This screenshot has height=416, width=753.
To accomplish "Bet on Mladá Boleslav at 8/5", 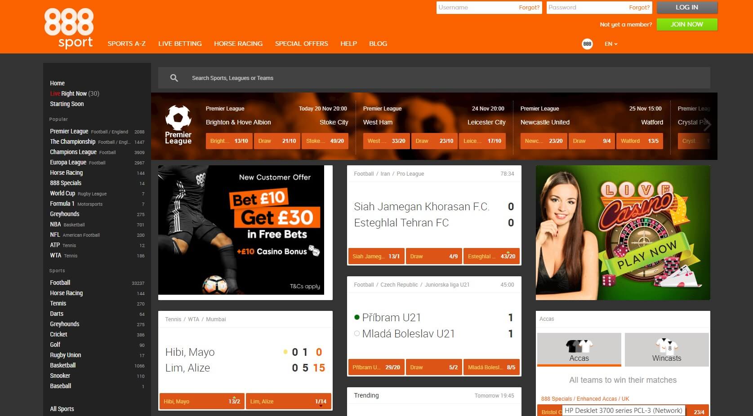I will [492, 367].
